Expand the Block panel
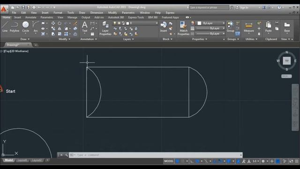This screenshot has height=169, width=300. [167, 39]
